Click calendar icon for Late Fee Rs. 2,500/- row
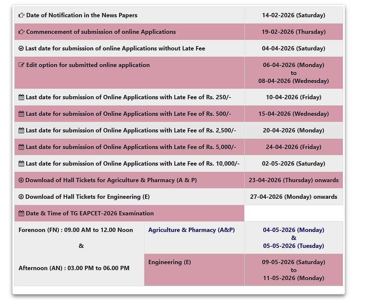This screenshot has height=301, width=365. (x=21, y=130)
